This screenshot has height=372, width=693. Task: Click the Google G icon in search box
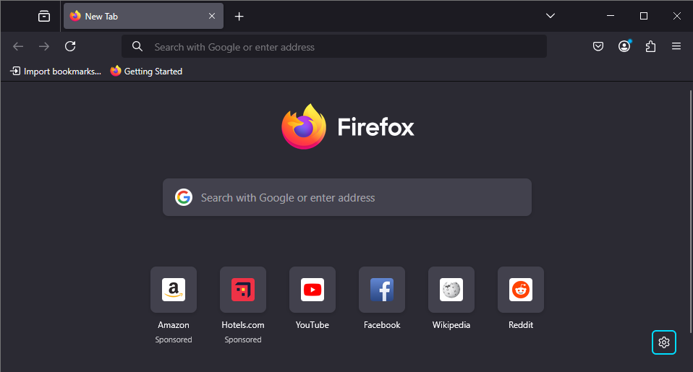(184, 197)
